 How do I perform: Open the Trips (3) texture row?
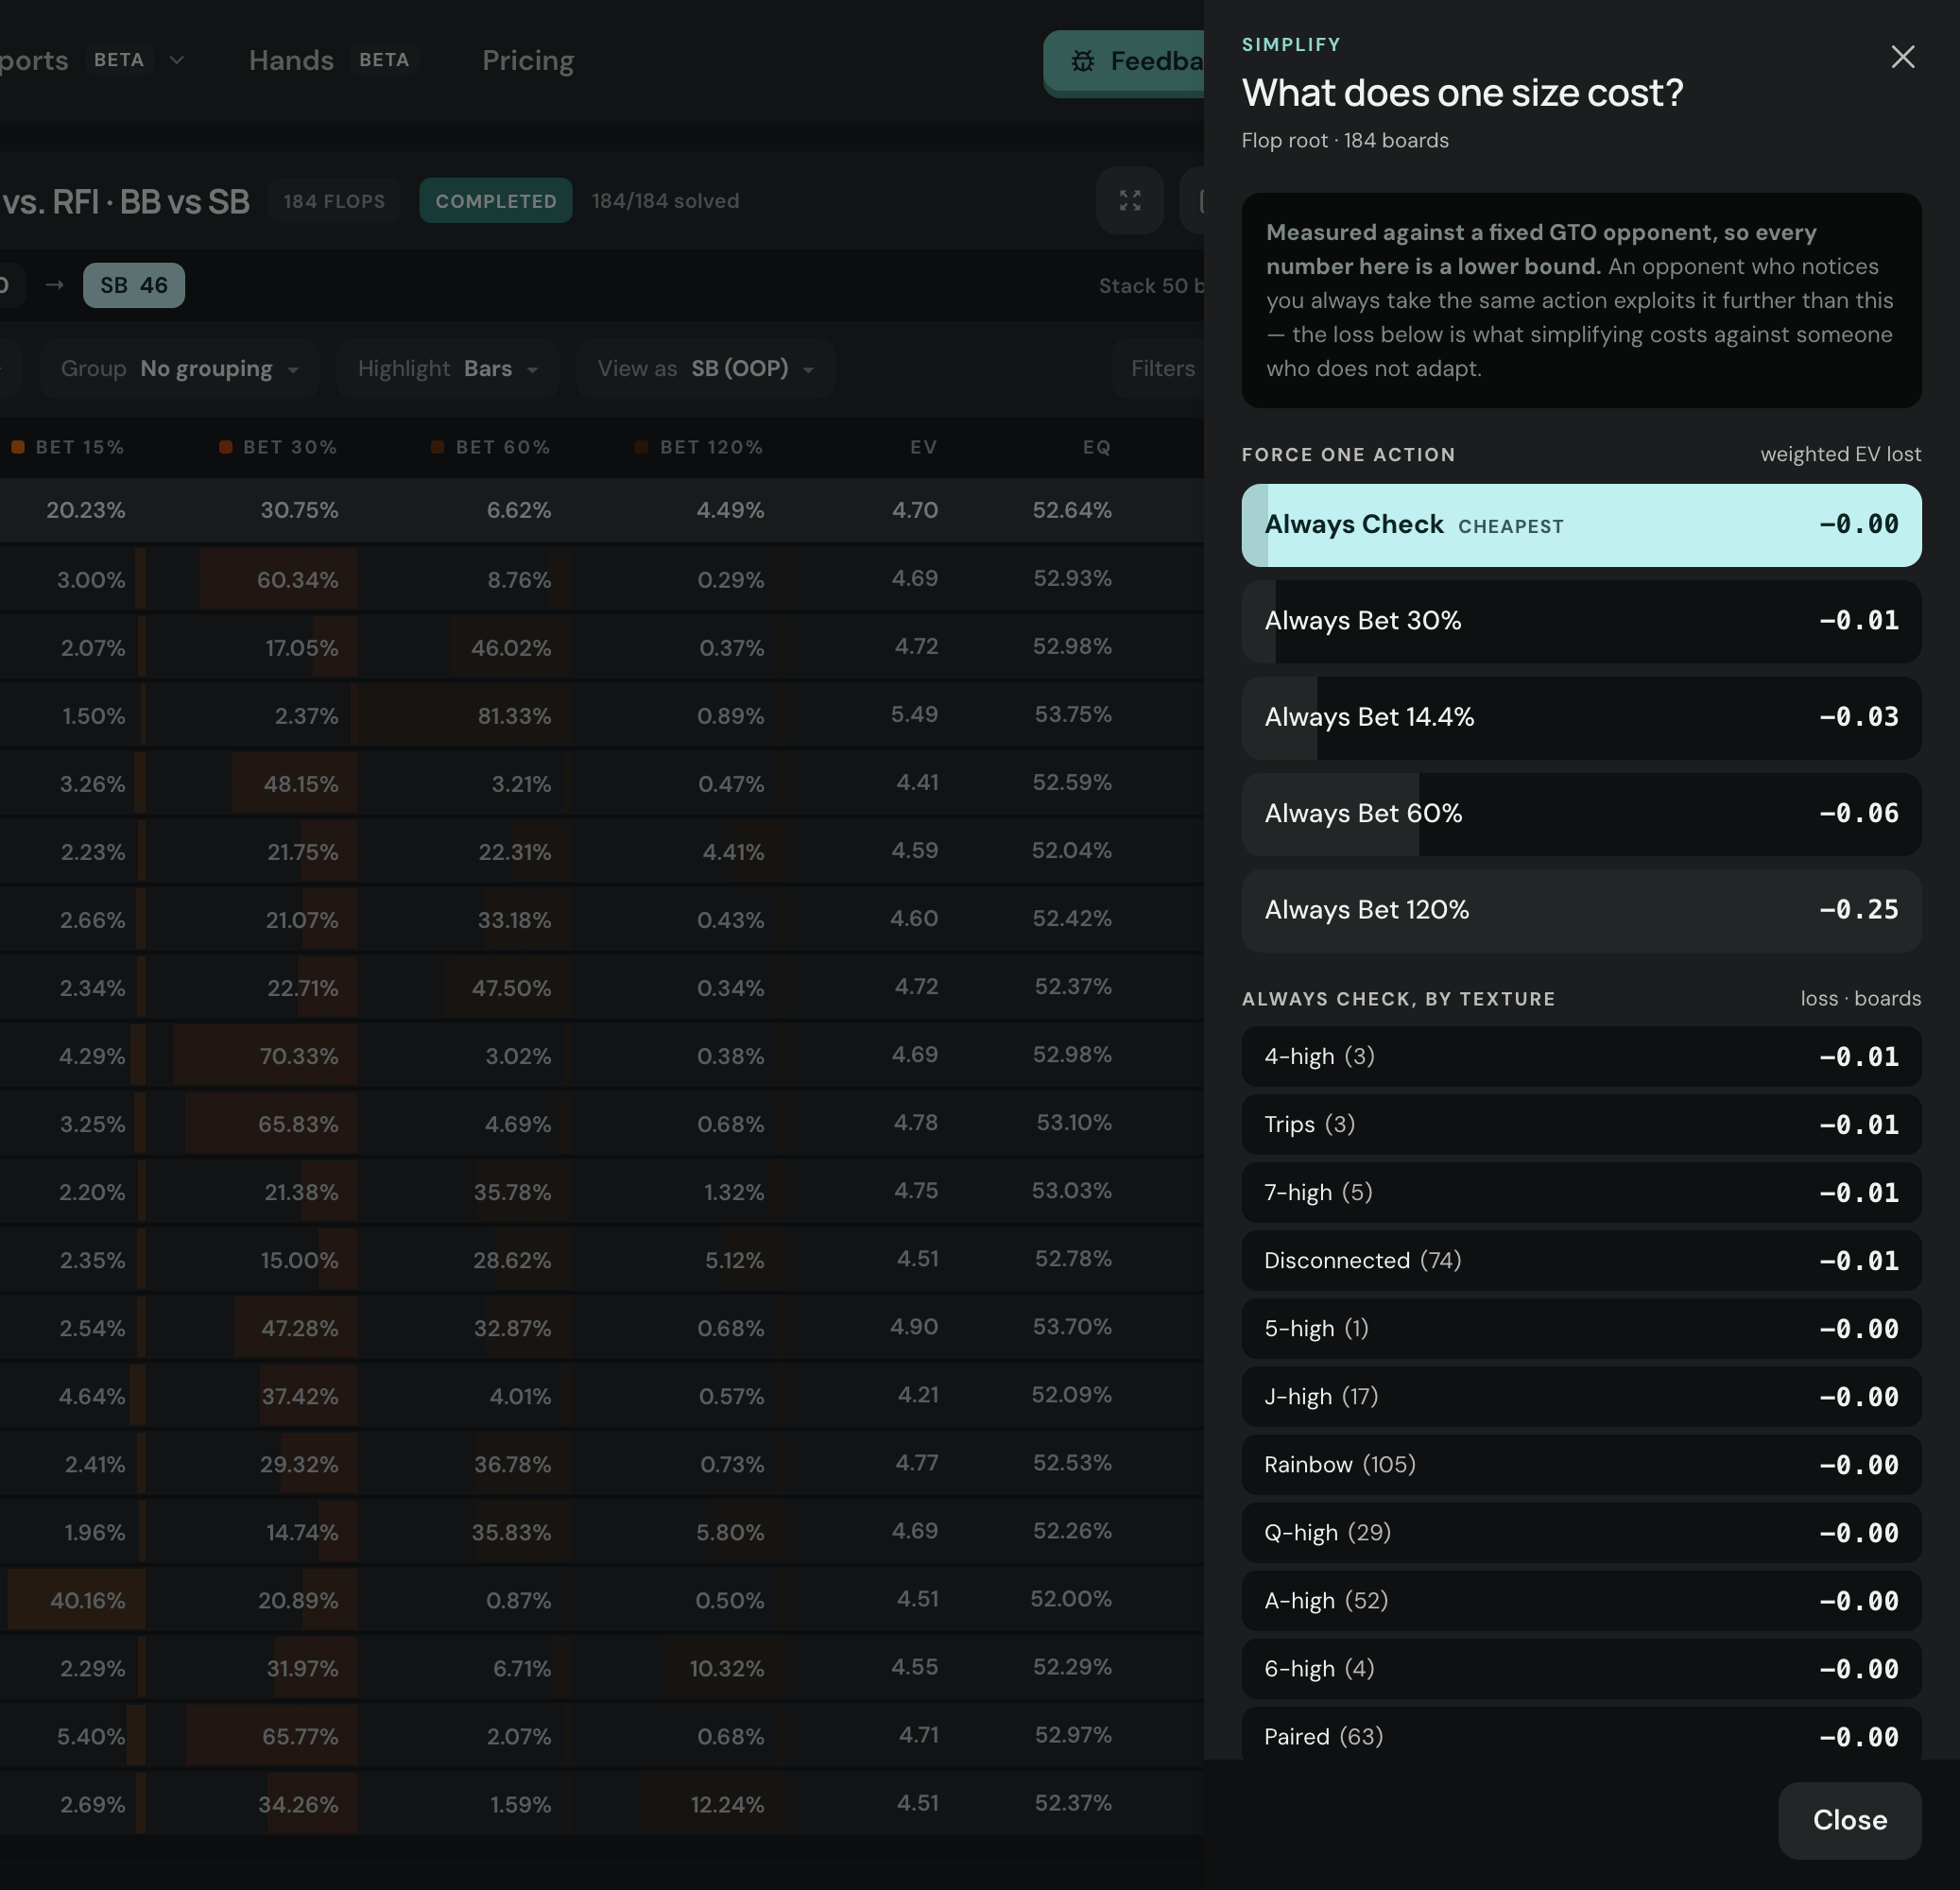[1581, 1124]
